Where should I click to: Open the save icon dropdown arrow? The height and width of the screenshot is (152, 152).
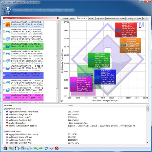coord(19,148)
